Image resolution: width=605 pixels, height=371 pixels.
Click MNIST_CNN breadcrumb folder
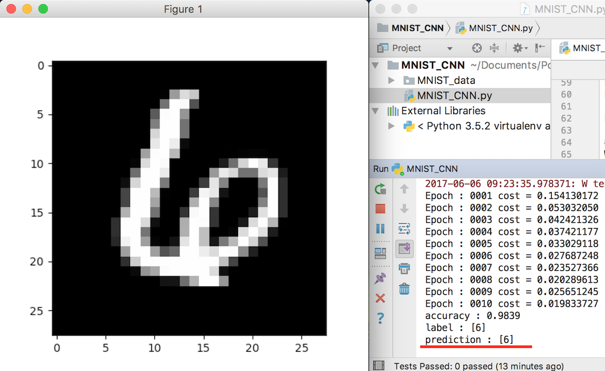point(410,28)
